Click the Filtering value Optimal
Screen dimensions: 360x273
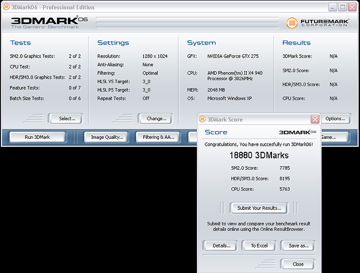click(150, 73)
